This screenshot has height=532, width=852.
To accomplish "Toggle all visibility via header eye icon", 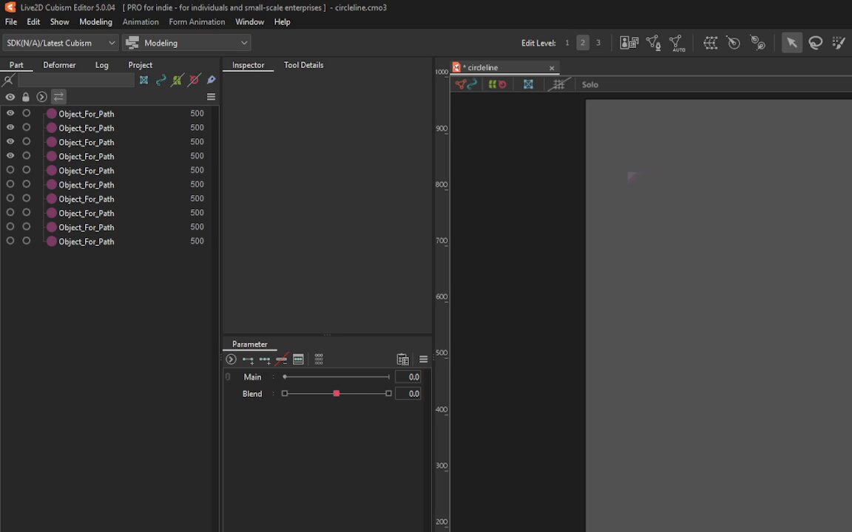I will click(10, 98).
